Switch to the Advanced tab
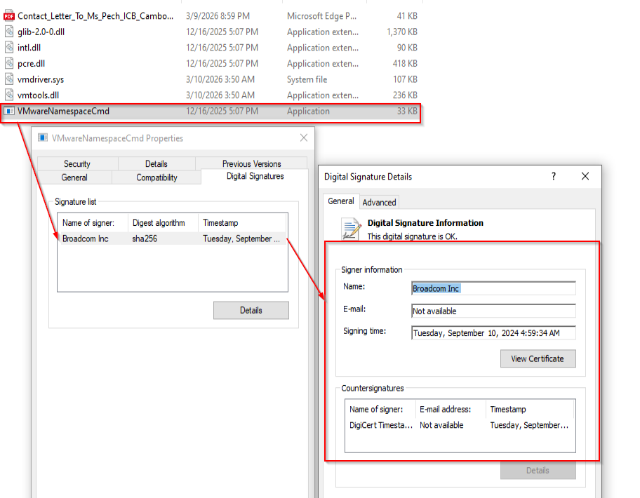The image size is (640, 498). [x=379, y=202]
